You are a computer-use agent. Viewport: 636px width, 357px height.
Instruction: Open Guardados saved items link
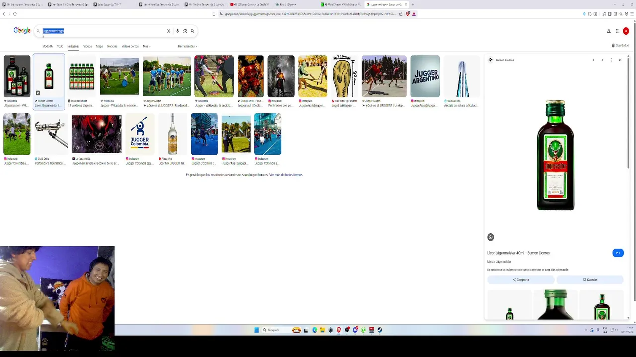(x=621, y=45)
